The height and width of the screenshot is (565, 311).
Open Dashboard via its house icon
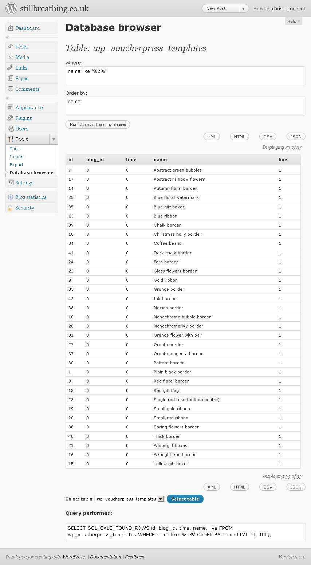pos(11,28)
